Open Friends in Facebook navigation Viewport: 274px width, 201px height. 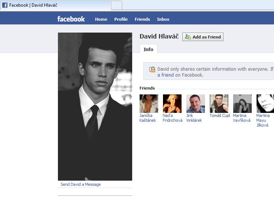tap(142, 19)
